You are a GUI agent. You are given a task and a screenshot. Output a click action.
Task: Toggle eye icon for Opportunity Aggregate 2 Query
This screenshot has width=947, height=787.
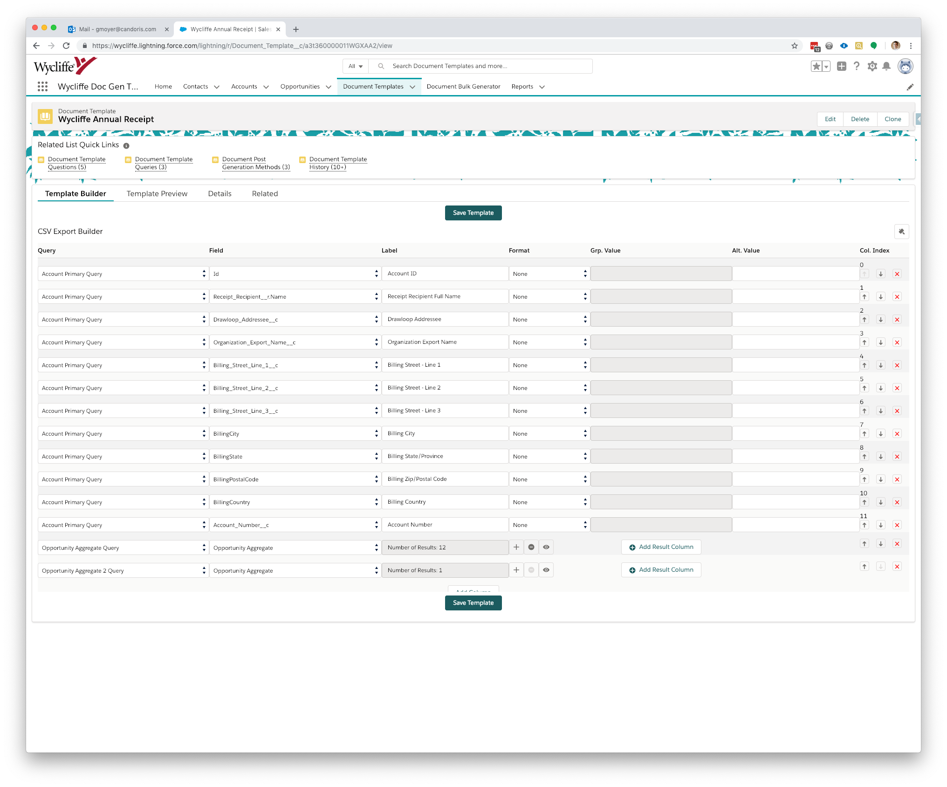click(x=546, y=570)
